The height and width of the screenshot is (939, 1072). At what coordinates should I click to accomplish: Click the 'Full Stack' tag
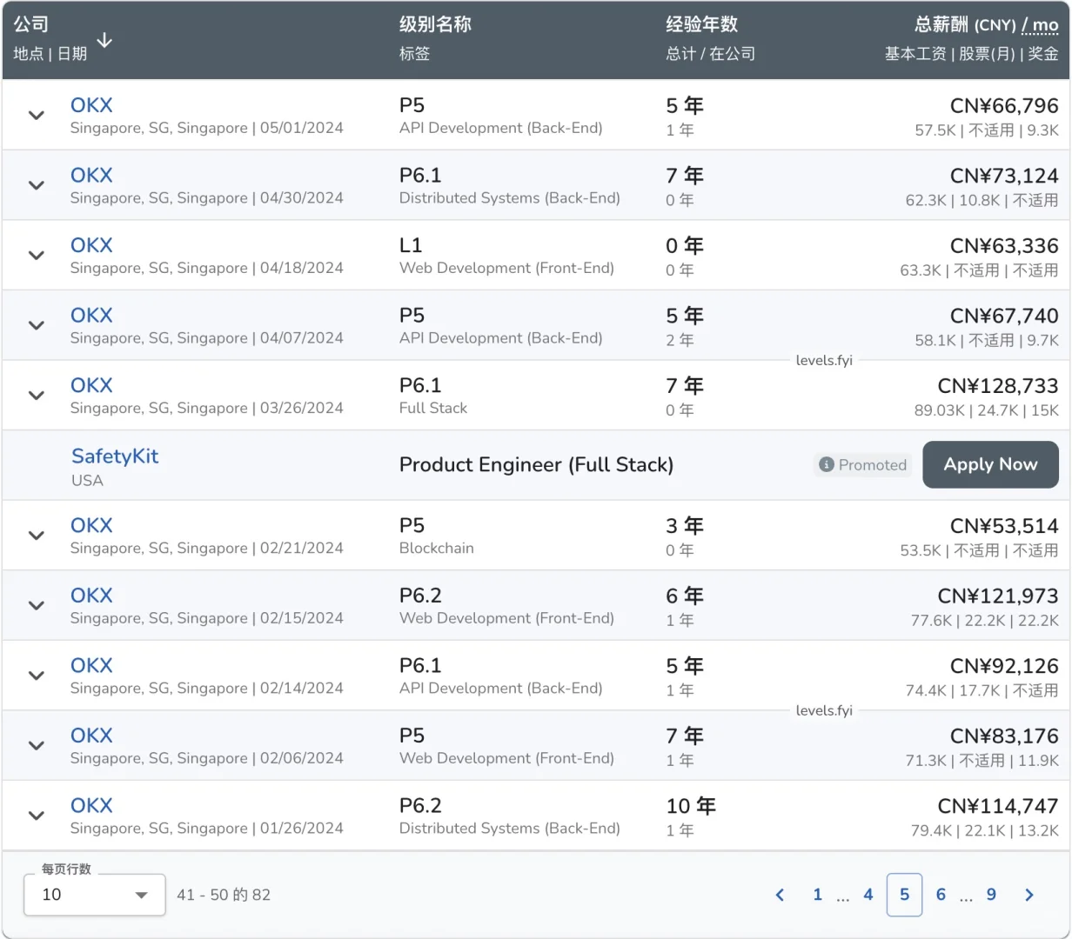433,408
